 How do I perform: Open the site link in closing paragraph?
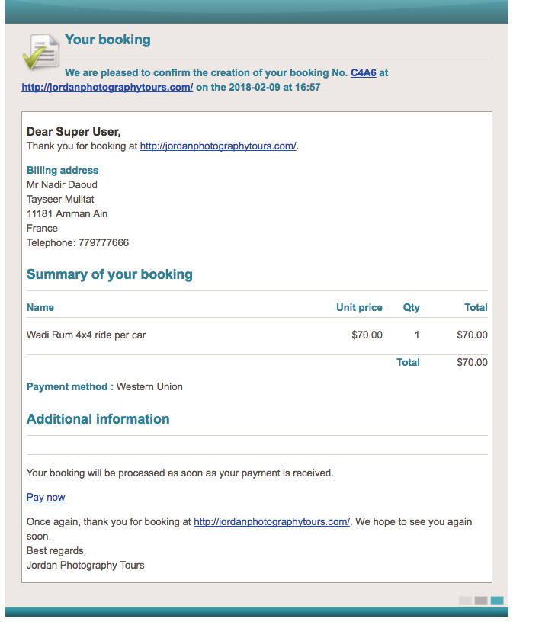pyautogui.click(x=271, y=522)
